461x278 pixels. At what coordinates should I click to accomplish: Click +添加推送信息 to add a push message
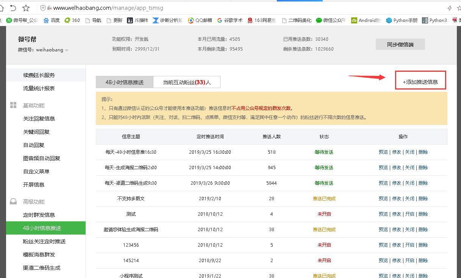420,82
